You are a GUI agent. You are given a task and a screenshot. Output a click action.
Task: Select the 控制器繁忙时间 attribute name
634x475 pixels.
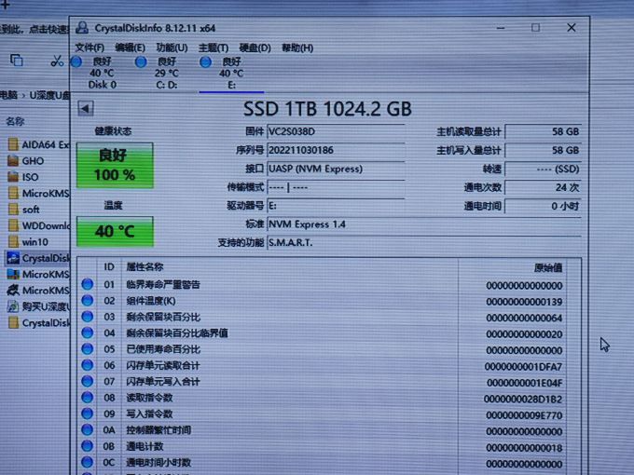[x=158, y=430]
